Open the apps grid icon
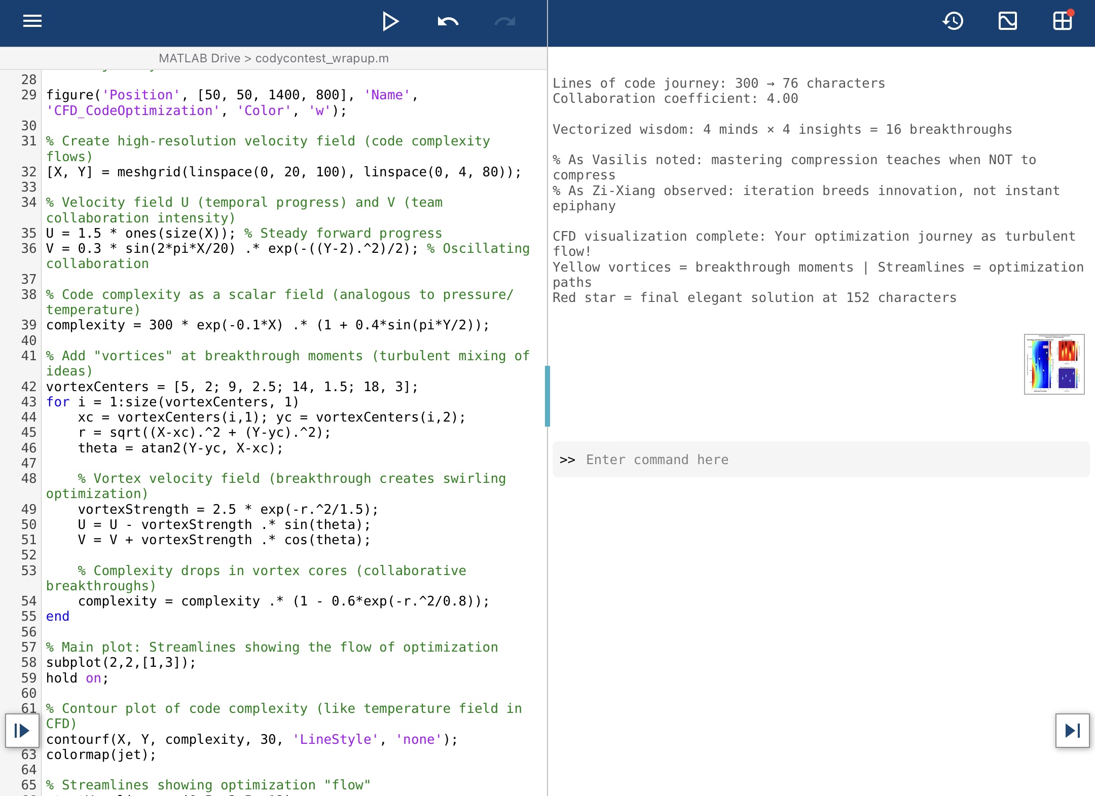 point(1063,21)
